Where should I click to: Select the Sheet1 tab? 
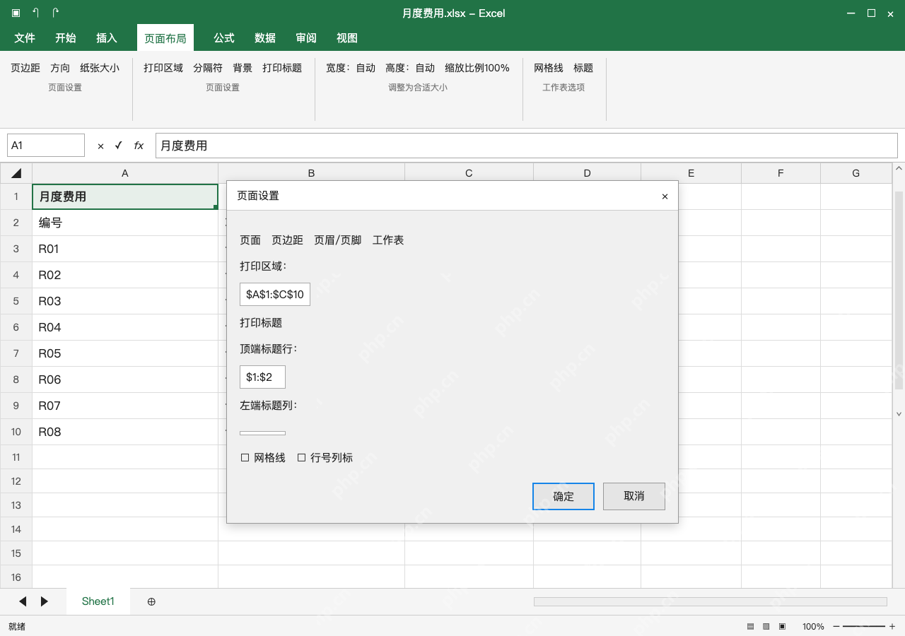click(x=98, y=601)
